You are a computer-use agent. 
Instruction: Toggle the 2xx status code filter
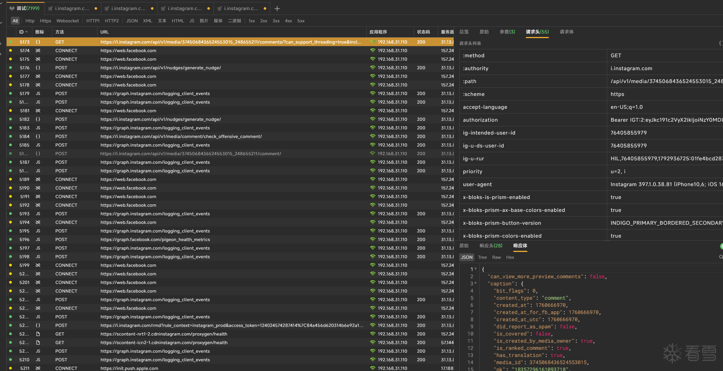click(x=263, y=21)
